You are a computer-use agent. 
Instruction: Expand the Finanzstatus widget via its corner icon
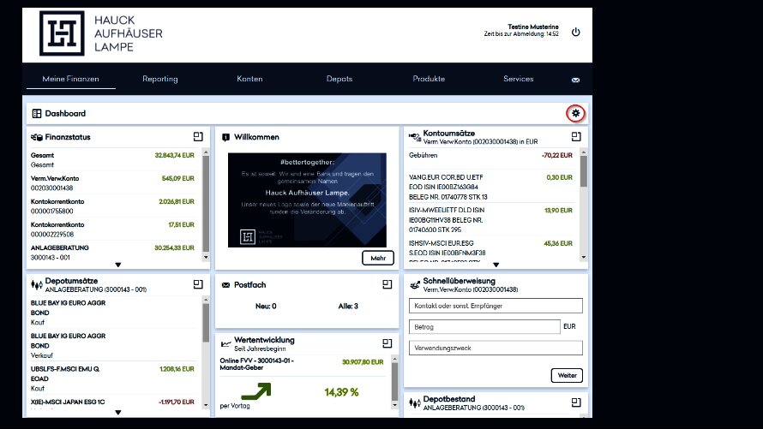point(198,136)
